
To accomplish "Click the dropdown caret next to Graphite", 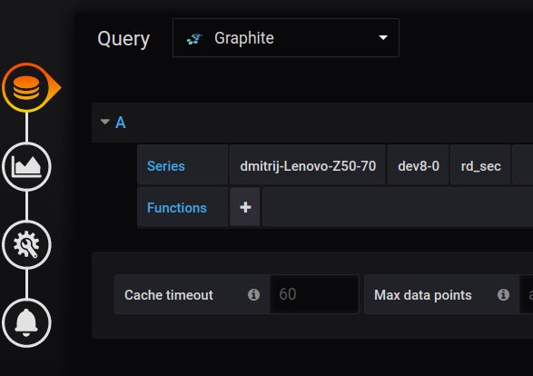I will 383,37.
